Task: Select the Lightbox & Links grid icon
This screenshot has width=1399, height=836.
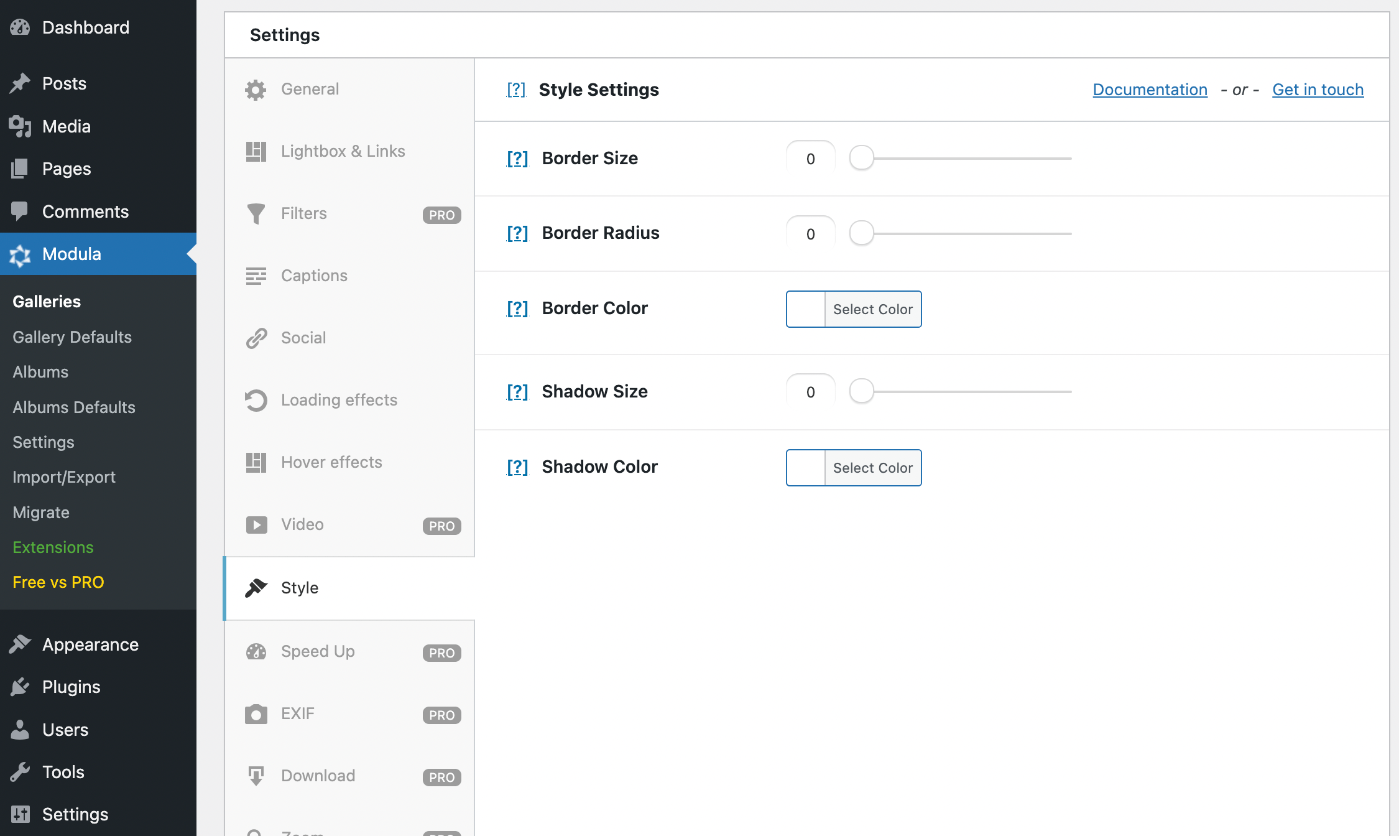Action: click(x=256, y=151)
